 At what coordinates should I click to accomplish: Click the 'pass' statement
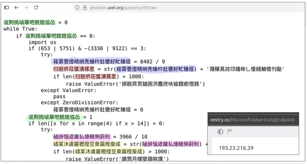coord(59,97)
